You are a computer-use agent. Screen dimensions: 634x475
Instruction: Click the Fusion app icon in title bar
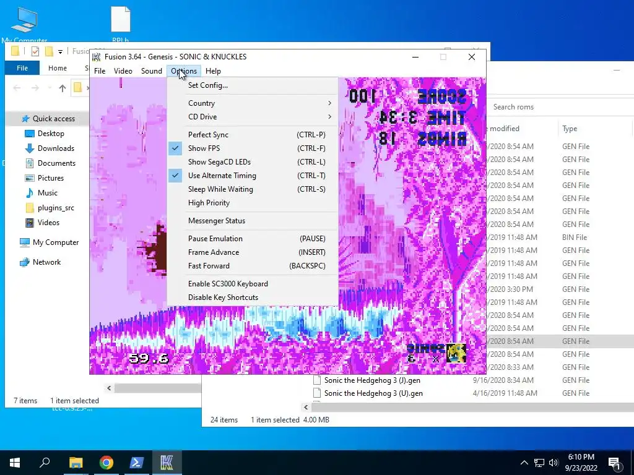coord(96,57)
